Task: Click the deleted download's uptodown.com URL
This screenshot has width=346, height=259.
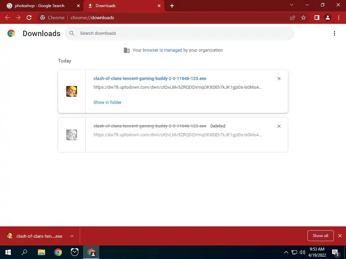Action: (x=178, y=135)
